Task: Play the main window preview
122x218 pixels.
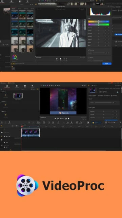Action: 55,119
